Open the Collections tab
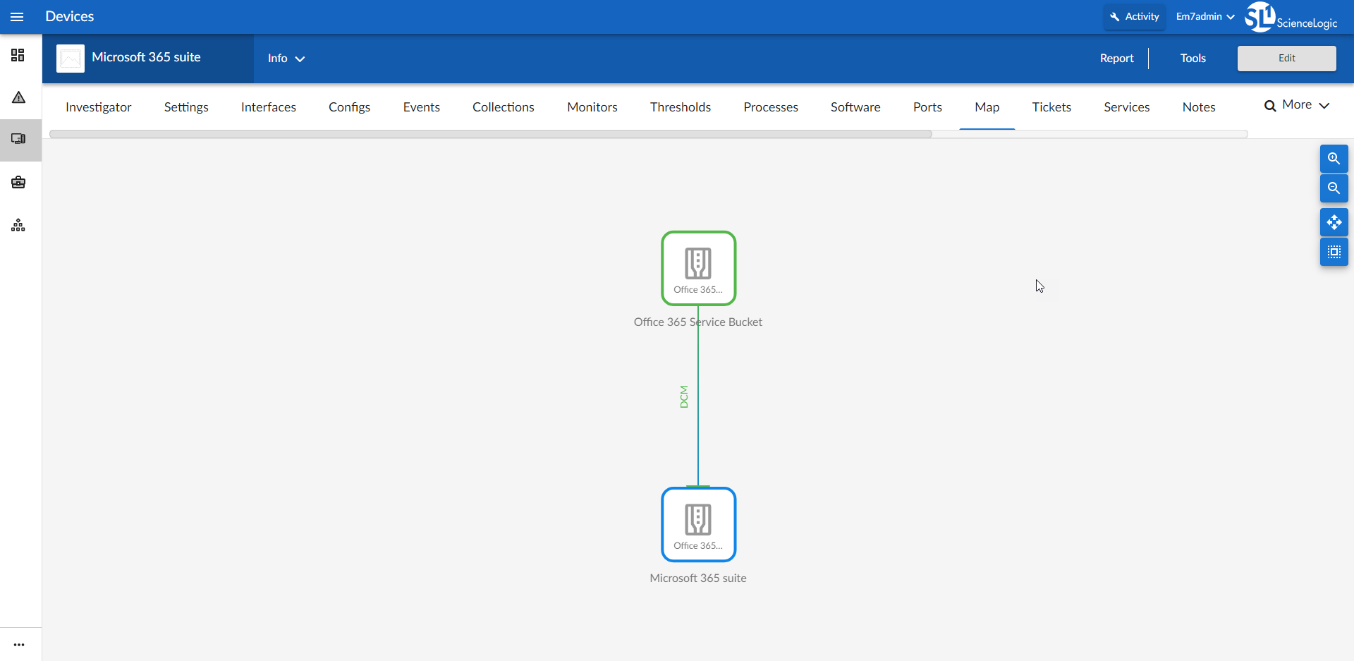This screenshot has height=661, width=1354. click(504, 107)
